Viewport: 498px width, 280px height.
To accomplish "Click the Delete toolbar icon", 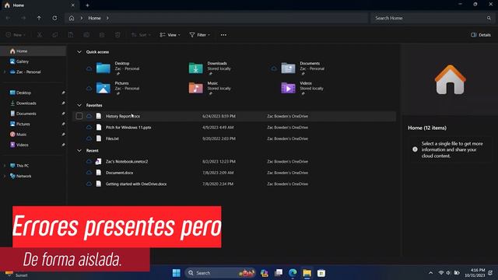I will [x=117, y=35].
